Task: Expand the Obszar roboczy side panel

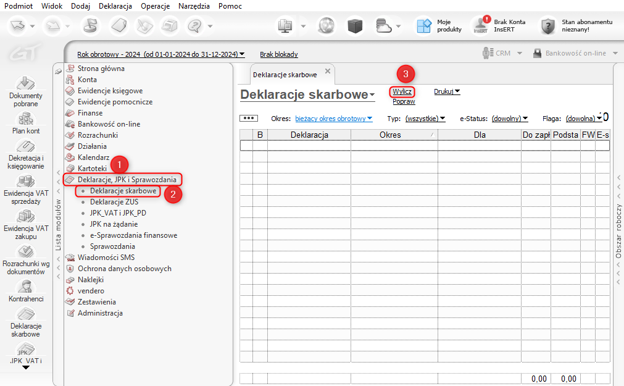Action: tap(618, 231)
